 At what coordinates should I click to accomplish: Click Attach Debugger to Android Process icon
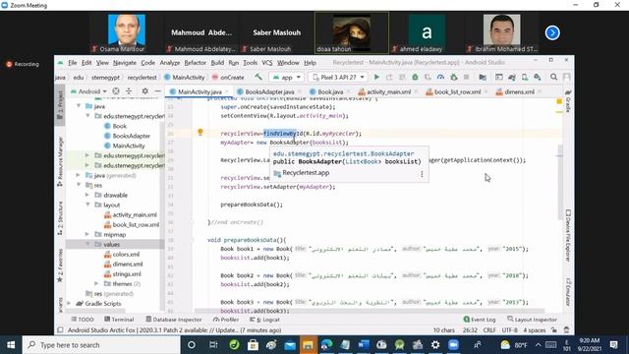click(x=454, y=77)
